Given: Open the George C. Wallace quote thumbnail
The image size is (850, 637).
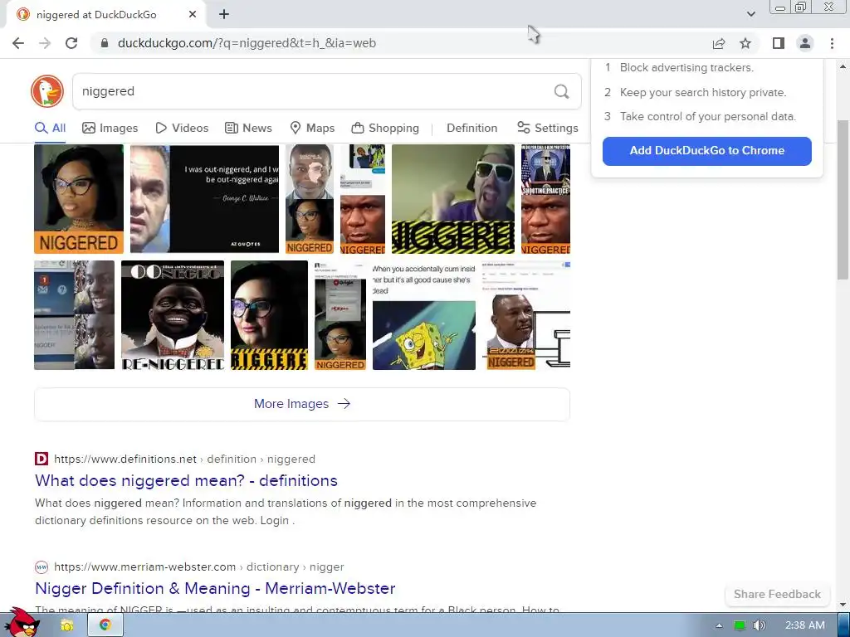Looking at the screenshot, I should coord(204,199).
